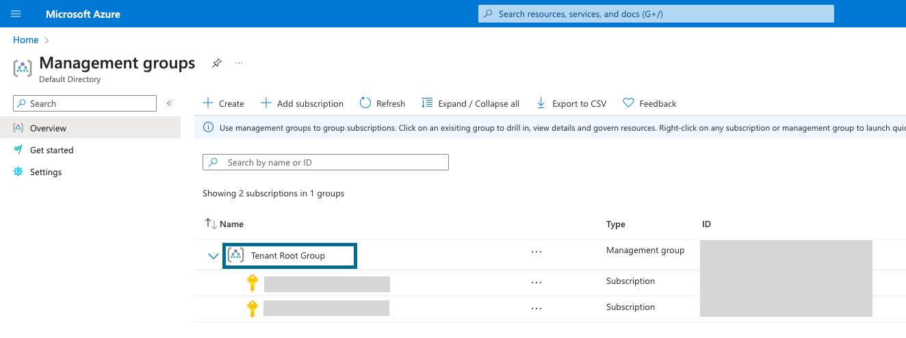Click the second subscription key icon
Viewport: 906px width, 338px height.
coord(252,309)
